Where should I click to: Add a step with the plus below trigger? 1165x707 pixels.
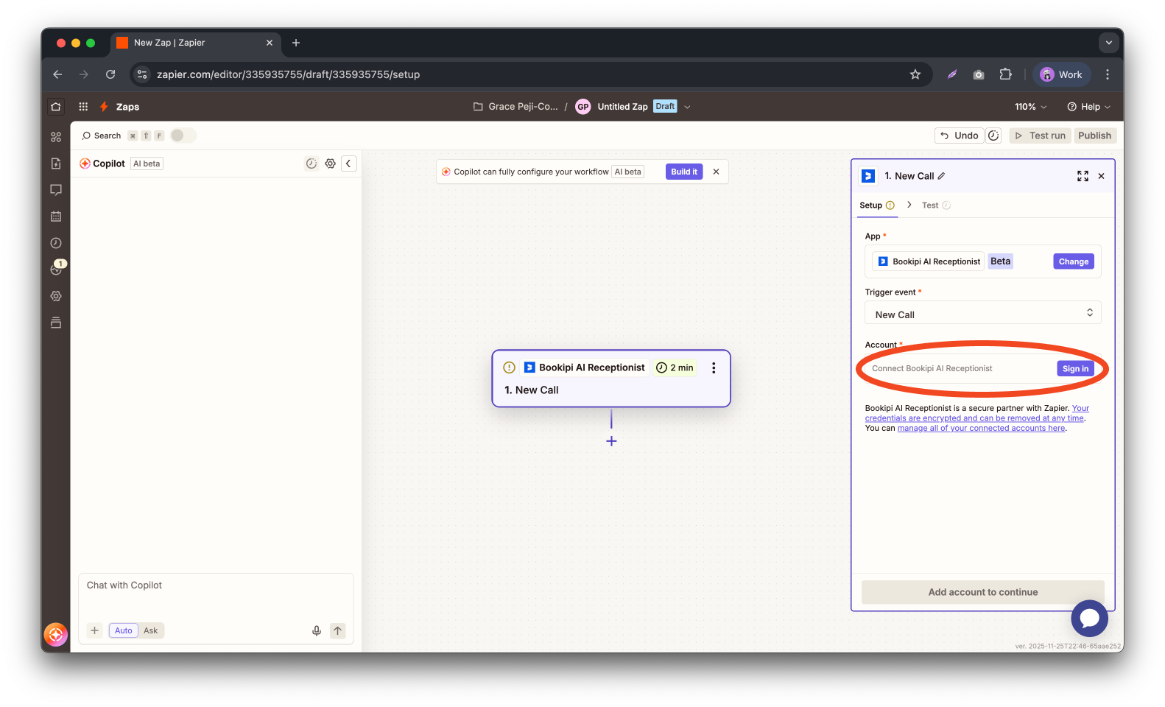[x=611, y=441]
